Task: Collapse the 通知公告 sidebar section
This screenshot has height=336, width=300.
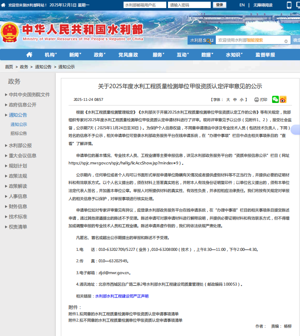Action: (18, 115)
